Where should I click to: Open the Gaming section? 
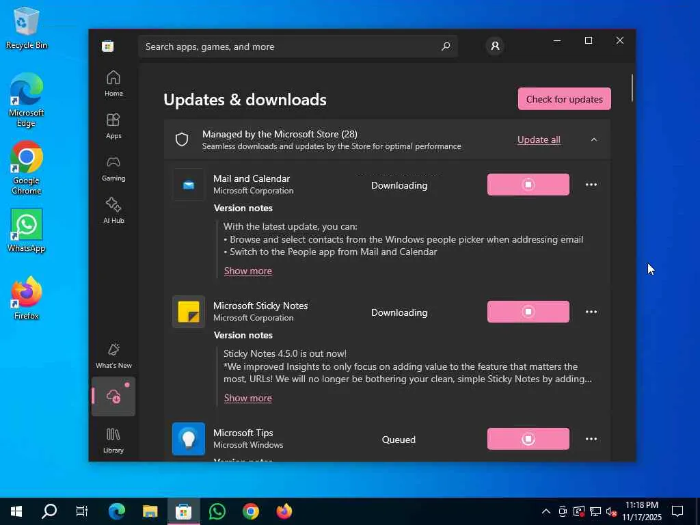[x=113, y=168]
